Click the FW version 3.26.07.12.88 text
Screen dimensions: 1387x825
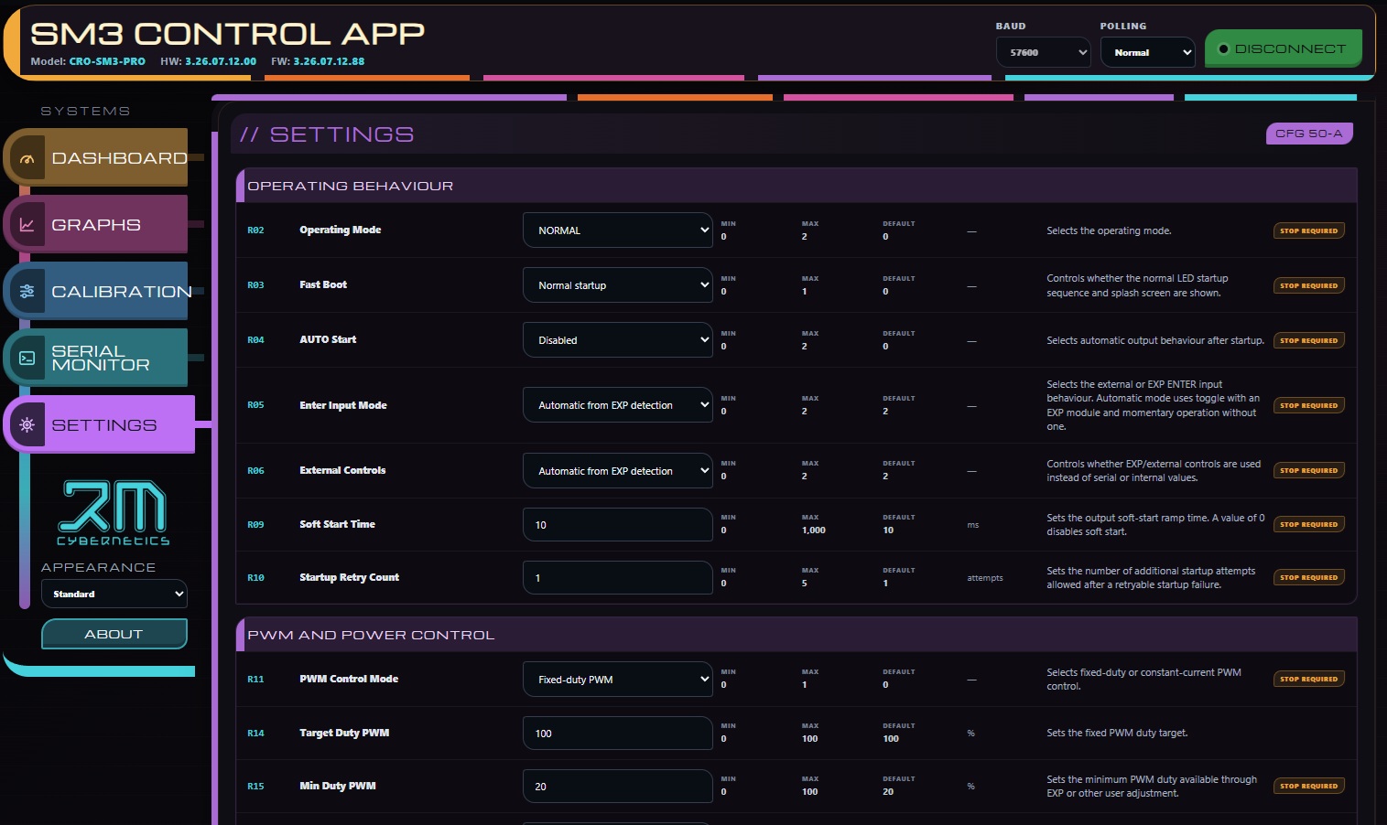[x=318, y=61]
